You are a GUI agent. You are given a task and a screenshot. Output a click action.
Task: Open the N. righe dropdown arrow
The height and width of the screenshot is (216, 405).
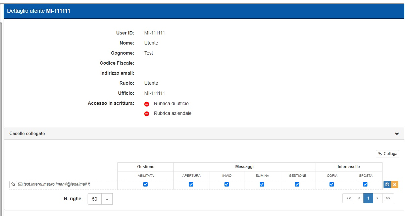[107, 199]
